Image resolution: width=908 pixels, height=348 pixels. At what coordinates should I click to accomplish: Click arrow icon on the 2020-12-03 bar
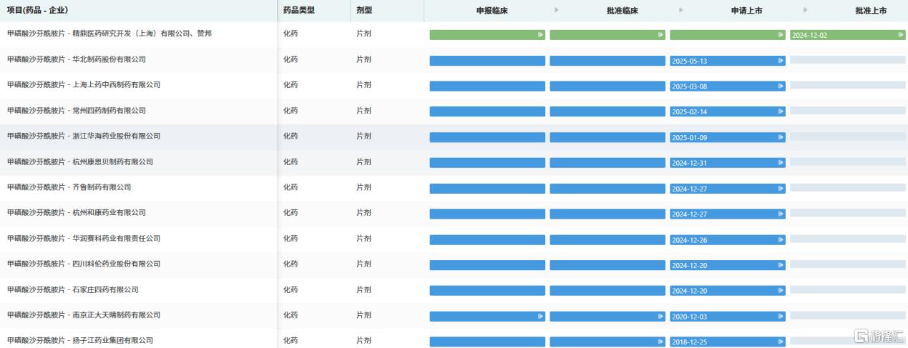(781, 317)
